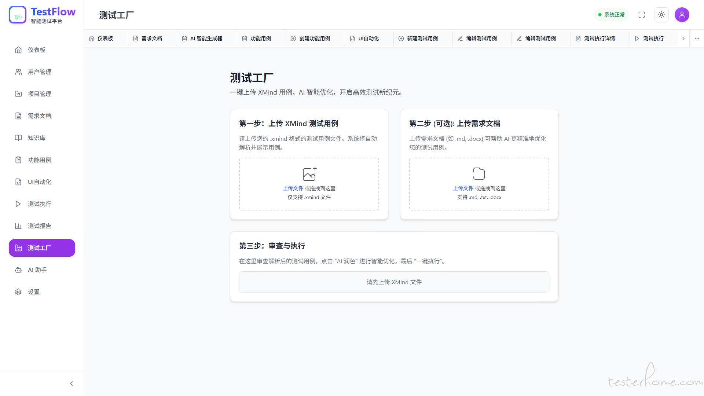The height and width of the screenshot is (396, 704).
Task: Click the requirements doc folder dropzone icon
Action: click(x=479, y=174)
